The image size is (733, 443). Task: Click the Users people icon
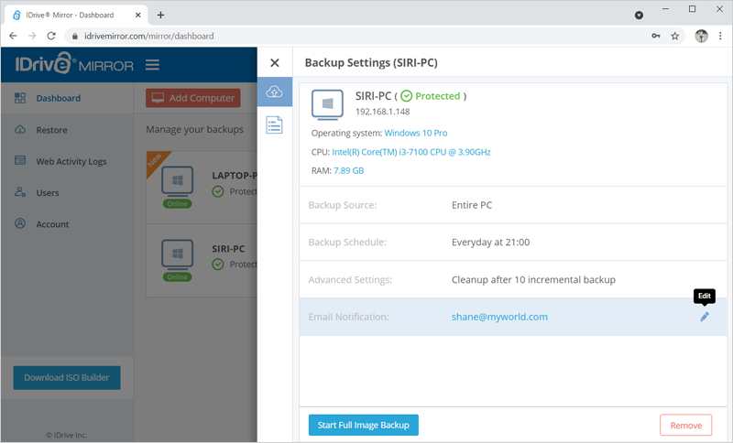(x=20, y=192)
